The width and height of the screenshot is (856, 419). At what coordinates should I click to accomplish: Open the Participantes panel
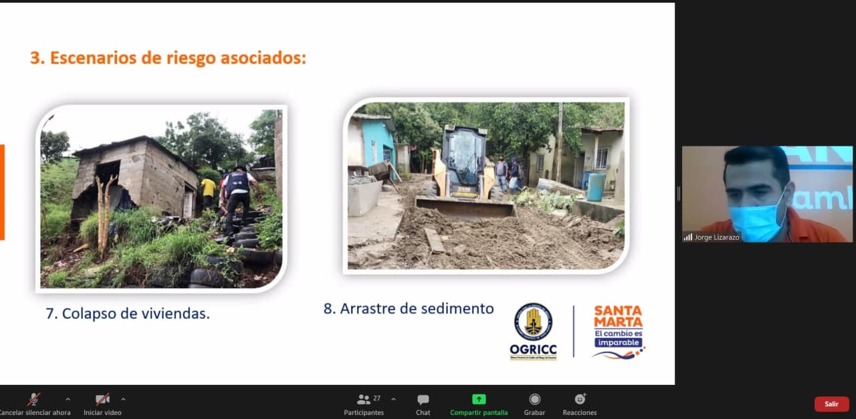click(x=364, y=400)
